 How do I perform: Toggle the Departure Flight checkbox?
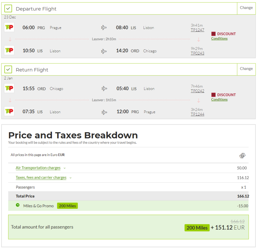pyautogui.click(x=8, y=9)
